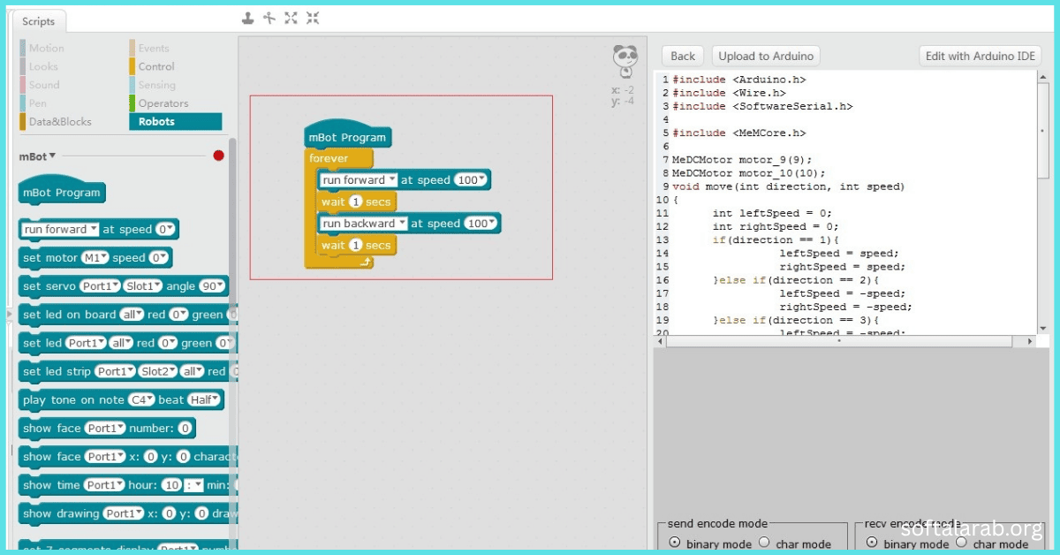Image resolution: width=1060 pixels, height=555 pixels.
Task: Open set motor M1 dropdown
Action: 95,258
